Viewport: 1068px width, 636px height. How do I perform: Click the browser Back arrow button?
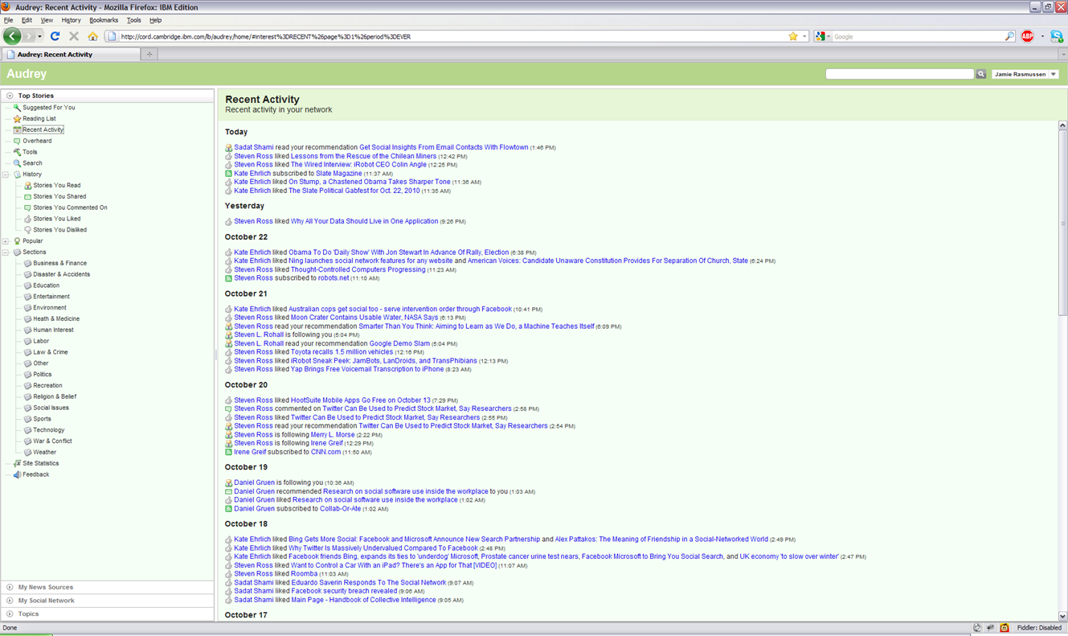click(x=12, y=36)
